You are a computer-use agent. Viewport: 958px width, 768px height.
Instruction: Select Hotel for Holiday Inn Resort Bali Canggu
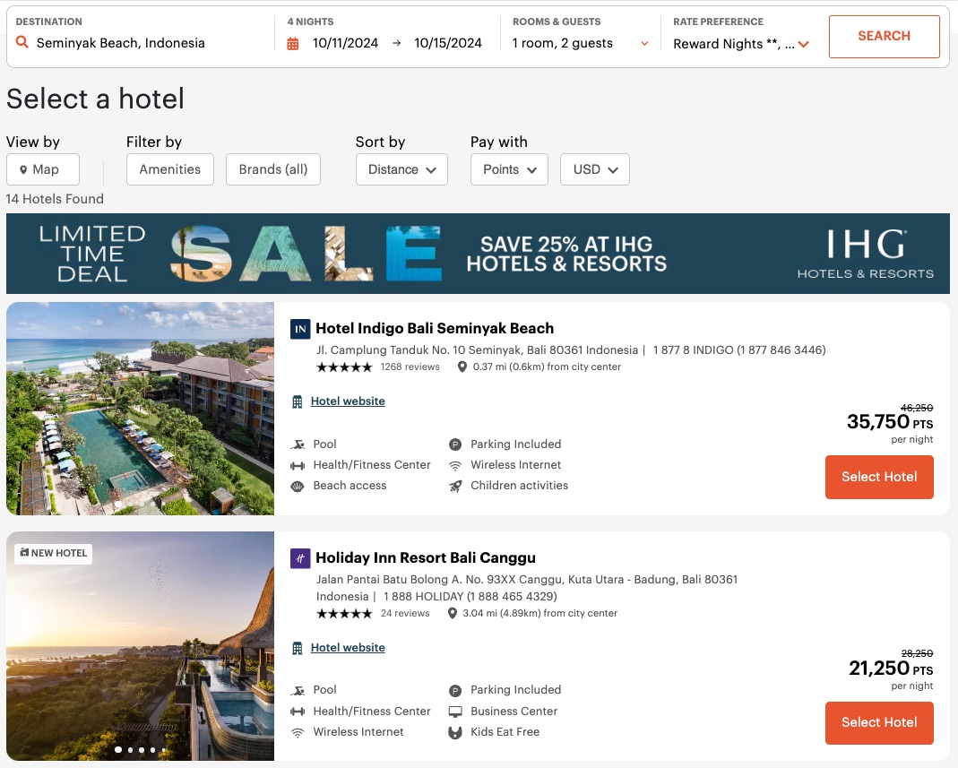[879, 723]
